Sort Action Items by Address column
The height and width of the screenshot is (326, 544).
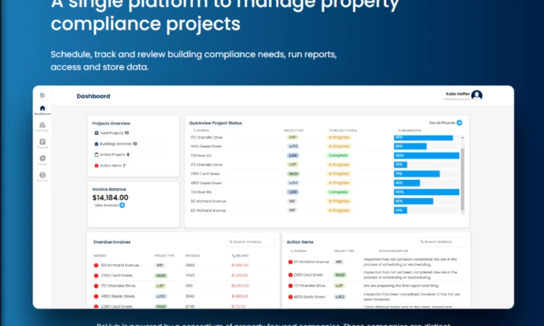(x=299, y=251)
